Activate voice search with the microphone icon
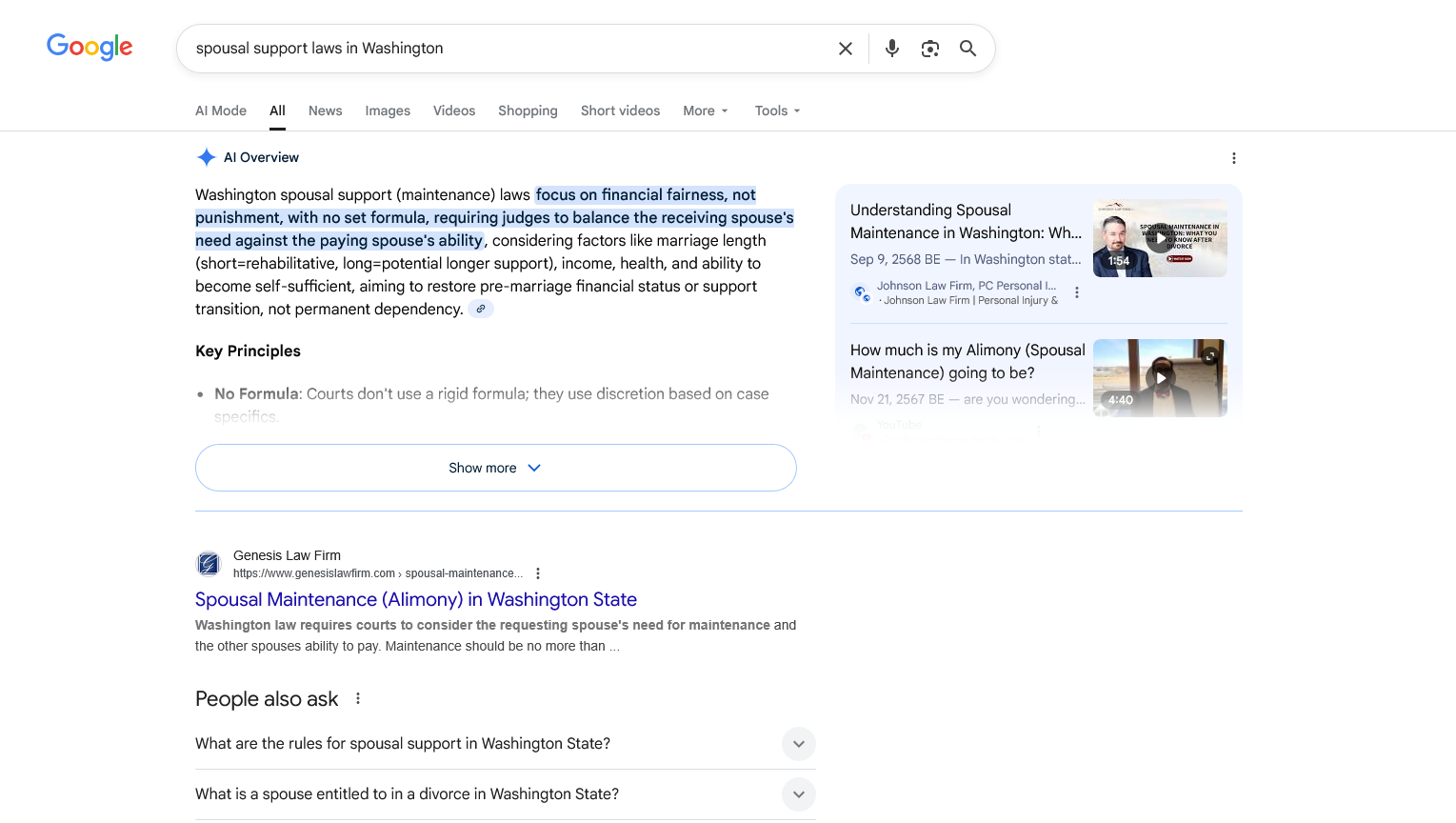This screenshot has width=1456, height=823. (891, 48)
